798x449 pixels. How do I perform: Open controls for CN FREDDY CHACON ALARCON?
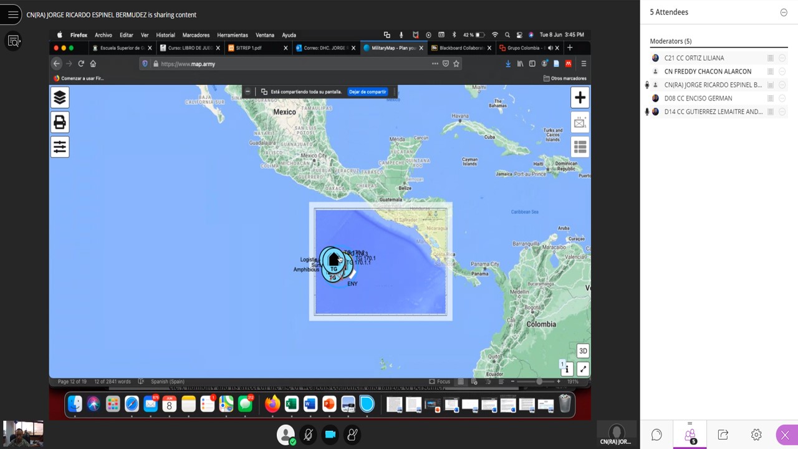pos(782,72)
